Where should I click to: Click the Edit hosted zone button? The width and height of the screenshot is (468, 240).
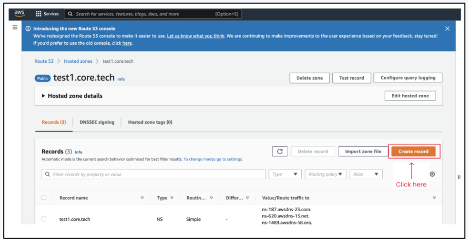pyautogui.click(x=410, y=96)
